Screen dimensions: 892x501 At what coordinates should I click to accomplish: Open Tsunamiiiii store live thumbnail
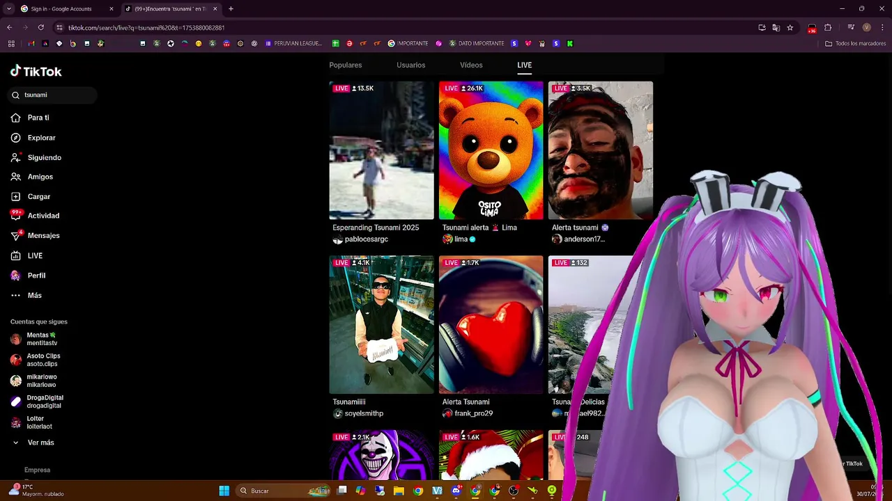pyautogui.click(x=381, y=324)
